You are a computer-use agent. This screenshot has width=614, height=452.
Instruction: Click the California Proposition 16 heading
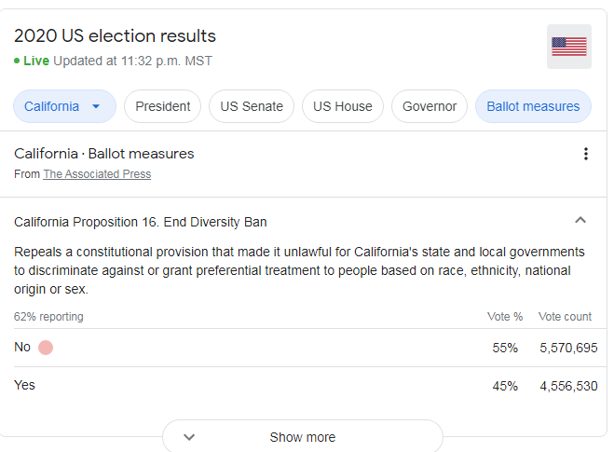140,222
